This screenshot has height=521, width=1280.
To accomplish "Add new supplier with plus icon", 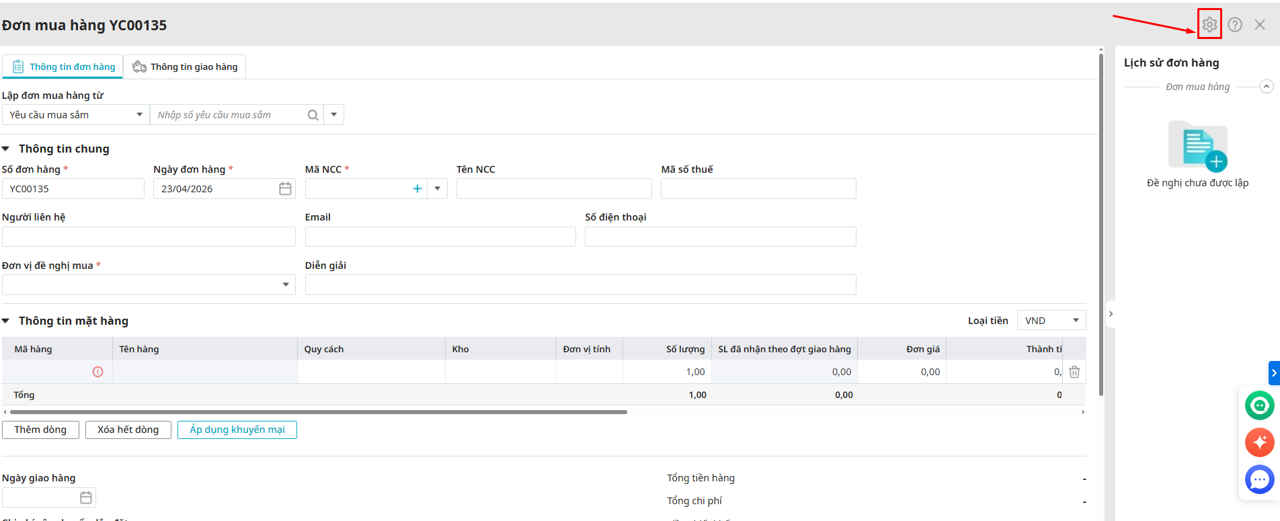I will point(417,189).
